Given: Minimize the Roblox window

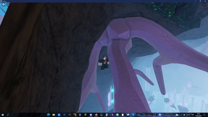Looking at the screenshot, I should tap(196, 1).
